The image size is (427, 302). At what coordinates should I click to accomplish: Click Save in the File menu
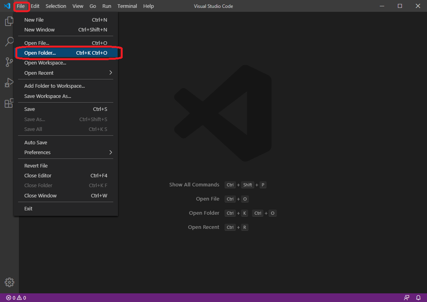pyautogui.click(x=66, y=109)
